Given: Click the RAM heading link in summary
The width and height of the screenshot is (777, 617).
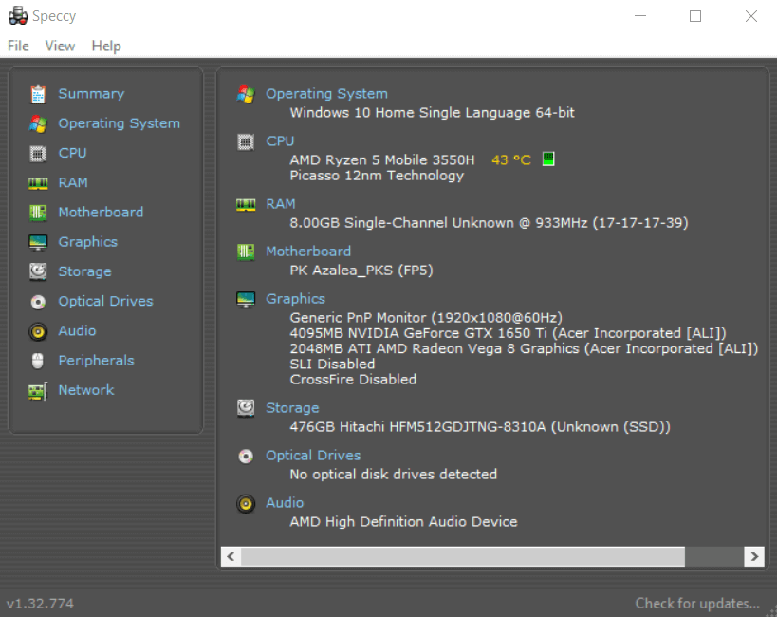Looking at the screenshot, I should pyautogui.click(x=281, y=204).
